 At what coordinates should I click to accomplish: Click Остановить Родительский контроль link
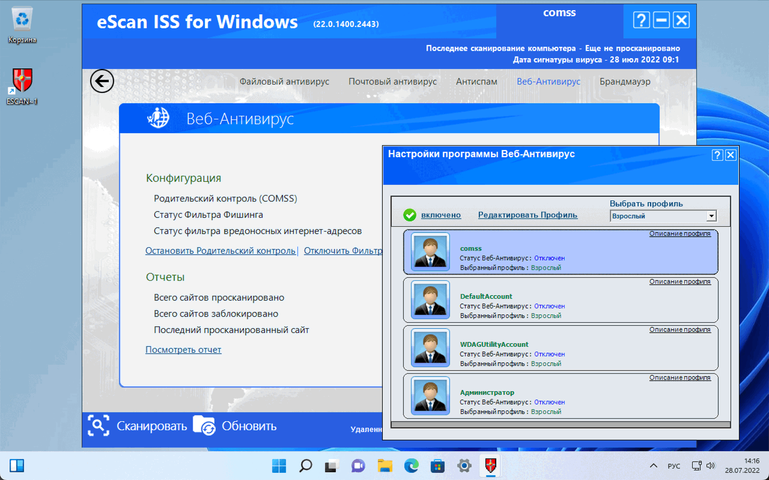coord(220,251)
